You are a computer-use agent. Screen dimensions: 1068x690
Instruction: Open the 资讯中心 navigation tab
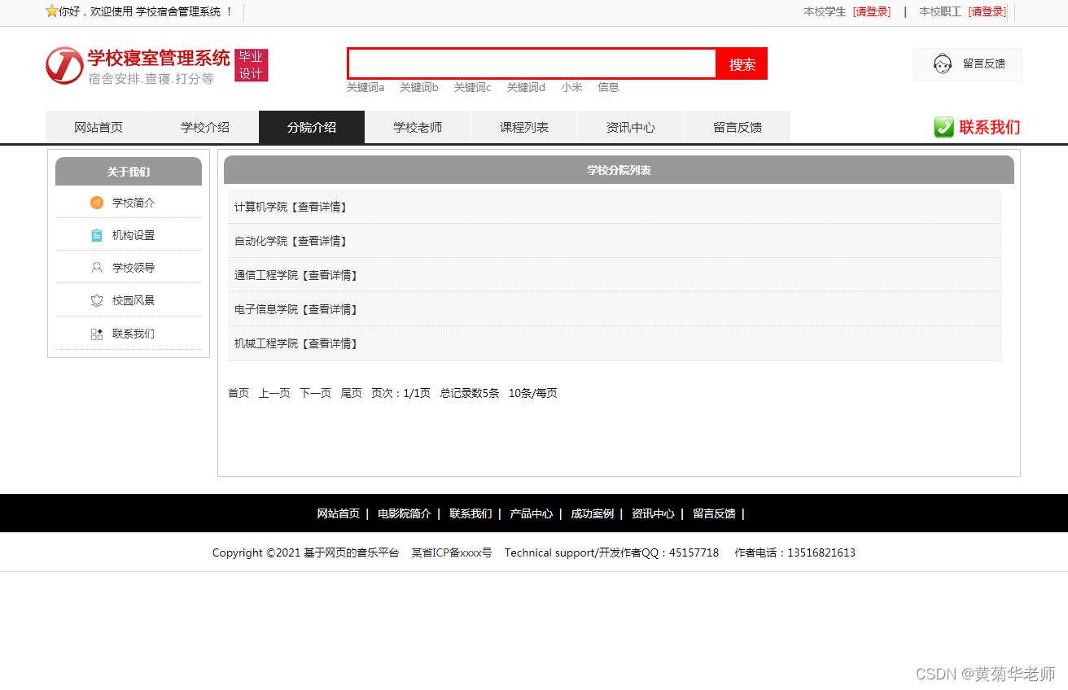pyautogui.click(x=631, y=127)
